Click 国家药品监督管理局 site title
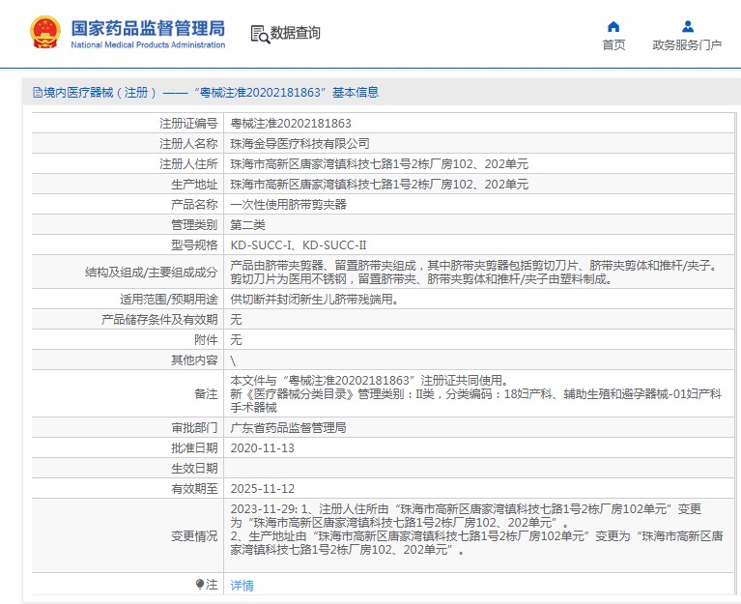The width and height of the screenshot is (741, 604). coord(148,28)
